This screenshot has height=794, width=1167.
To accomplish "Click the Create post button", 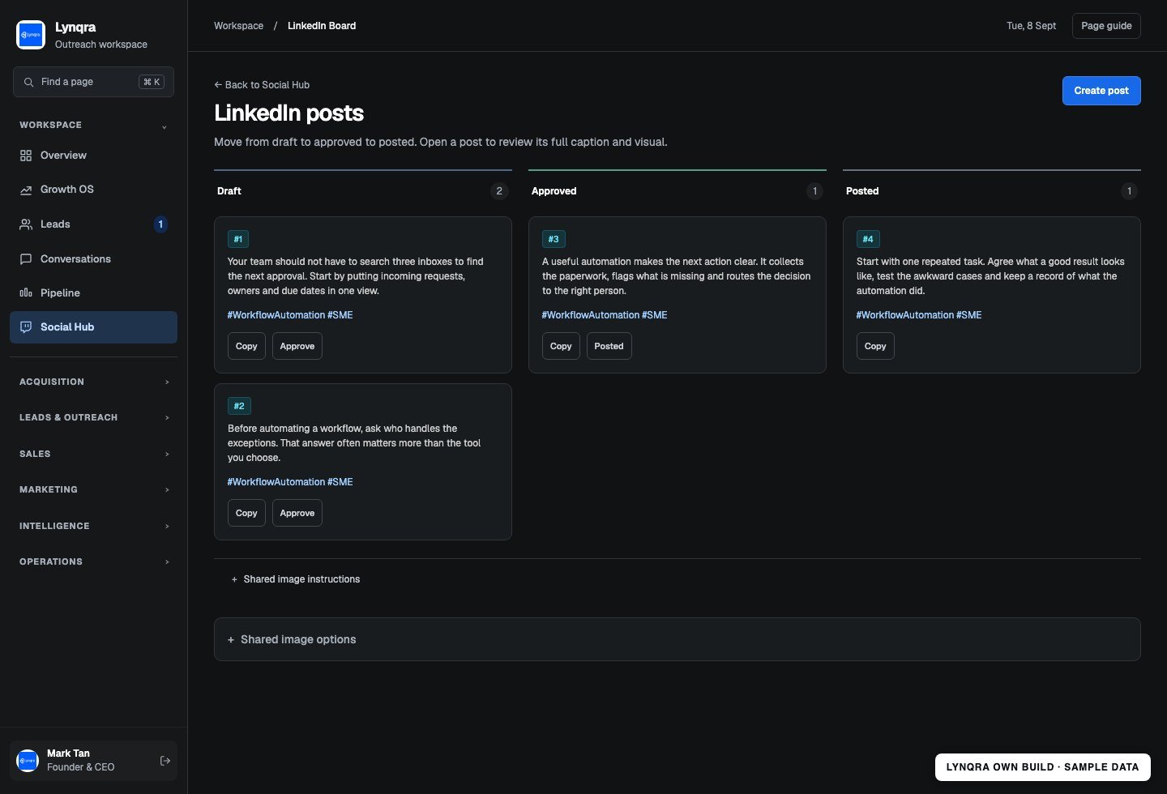I will pos(1101,91).
